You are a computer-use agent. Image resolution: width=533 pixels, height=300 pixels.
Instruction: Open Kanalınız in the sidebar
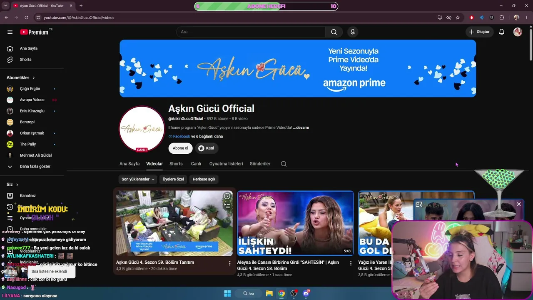click(32, 196)
